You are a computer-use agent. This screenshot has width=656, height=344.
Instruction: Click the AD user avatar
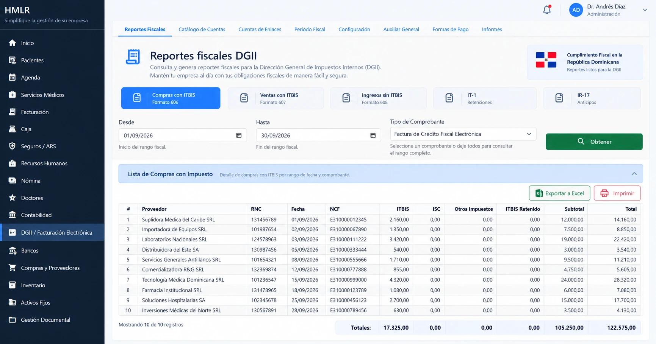(576, 10)
